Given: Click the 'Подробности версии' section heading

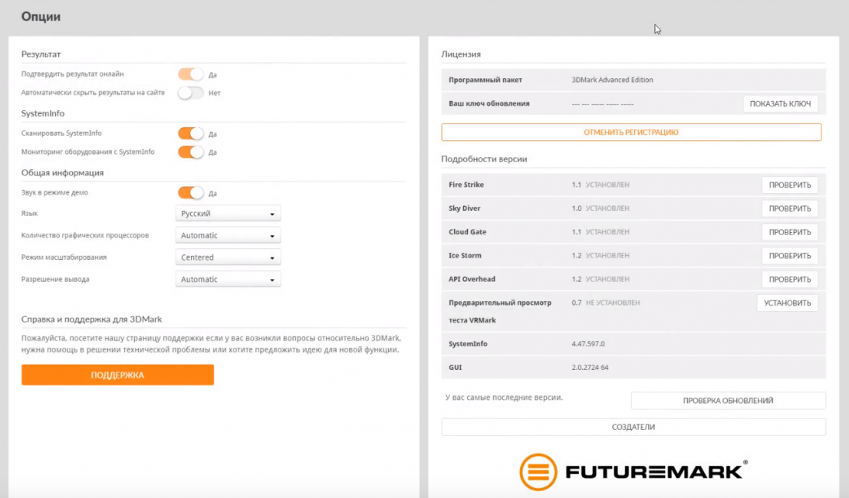Looking at the screenshot, I should point(484,159).
